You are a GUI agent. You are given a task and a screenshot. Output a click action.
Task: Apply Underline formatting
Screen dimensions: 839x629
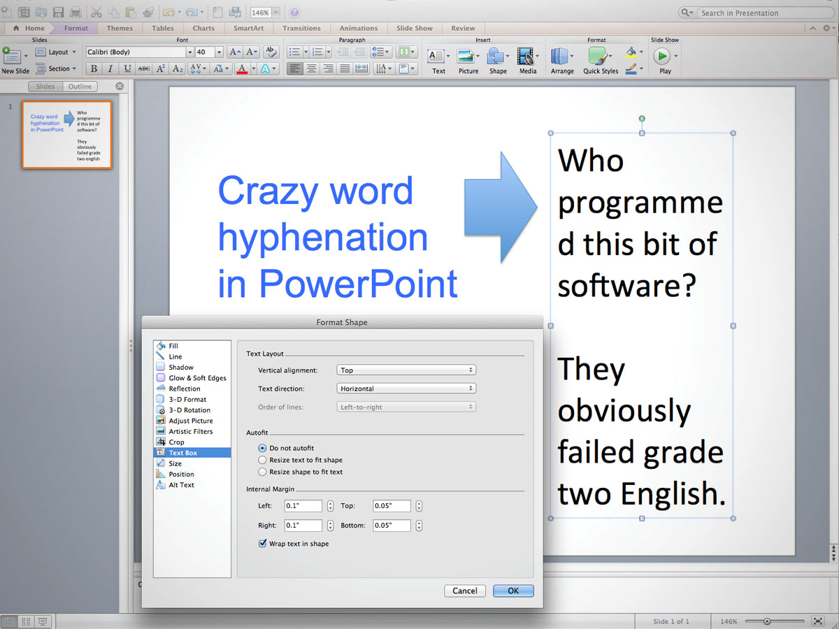[x=127, y=68]
